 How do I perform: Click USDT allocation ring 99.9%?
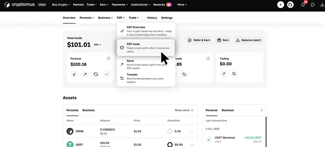[170, 145]
